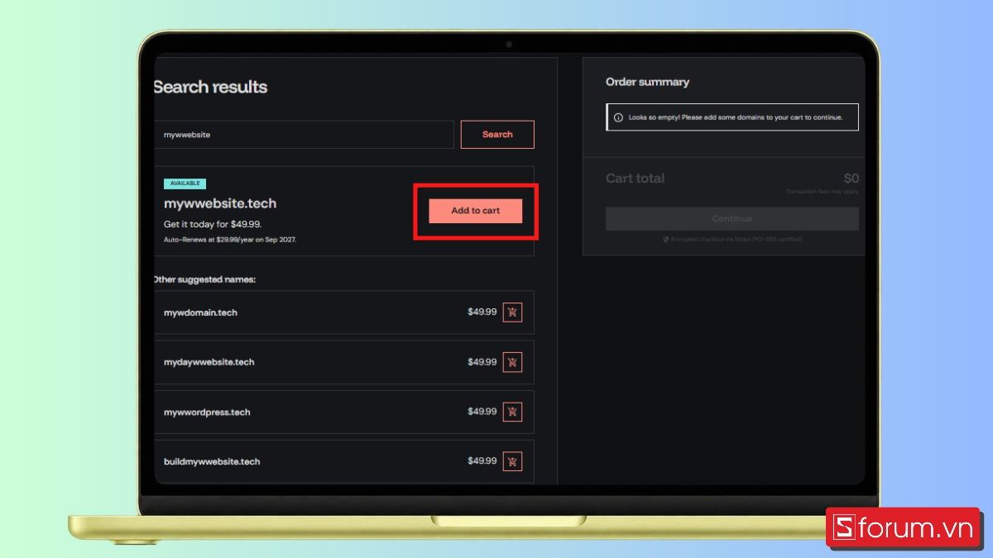Click the cart icon for mydaywwebsite.tech
Image resolution: width=993 pixels, height=558 pixels.
tap(512, 362)
